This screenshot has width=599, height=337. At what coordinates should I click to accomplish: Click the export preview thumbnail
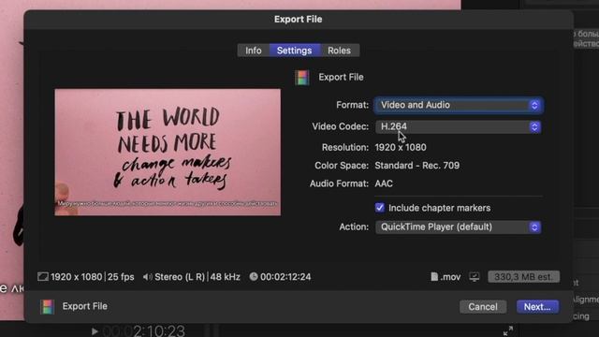point(168,152)
